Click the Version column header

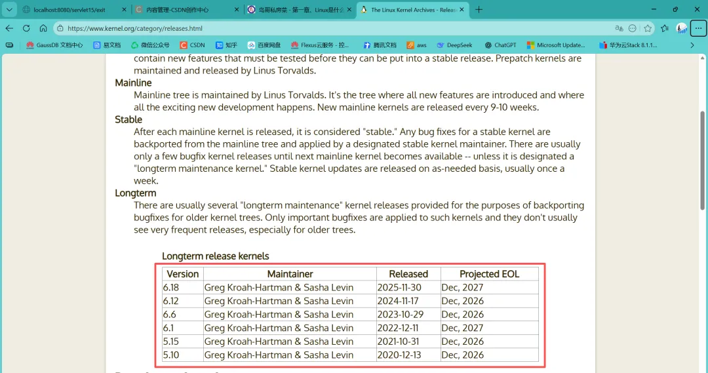pyautogui.click(x=182, y=273)
